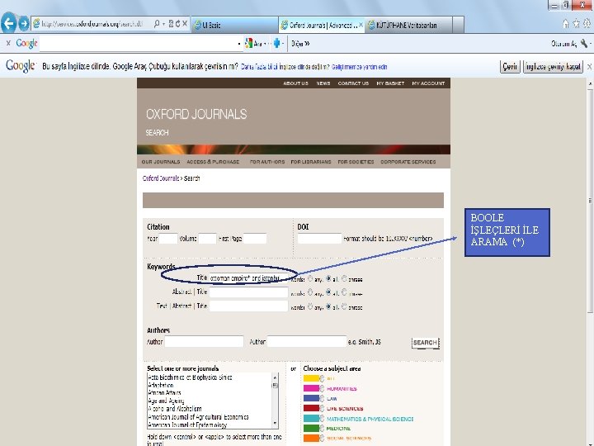Click the Çevir translate button

(x=510, y=67)
